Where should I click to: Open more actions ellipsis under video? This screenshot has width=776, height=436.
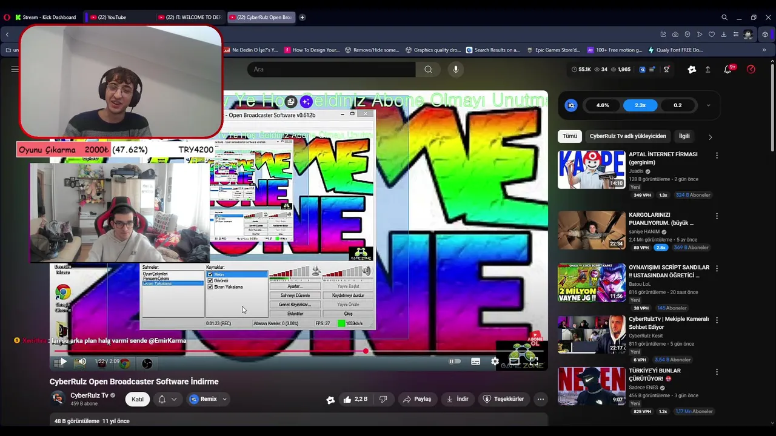coord(540,399)
